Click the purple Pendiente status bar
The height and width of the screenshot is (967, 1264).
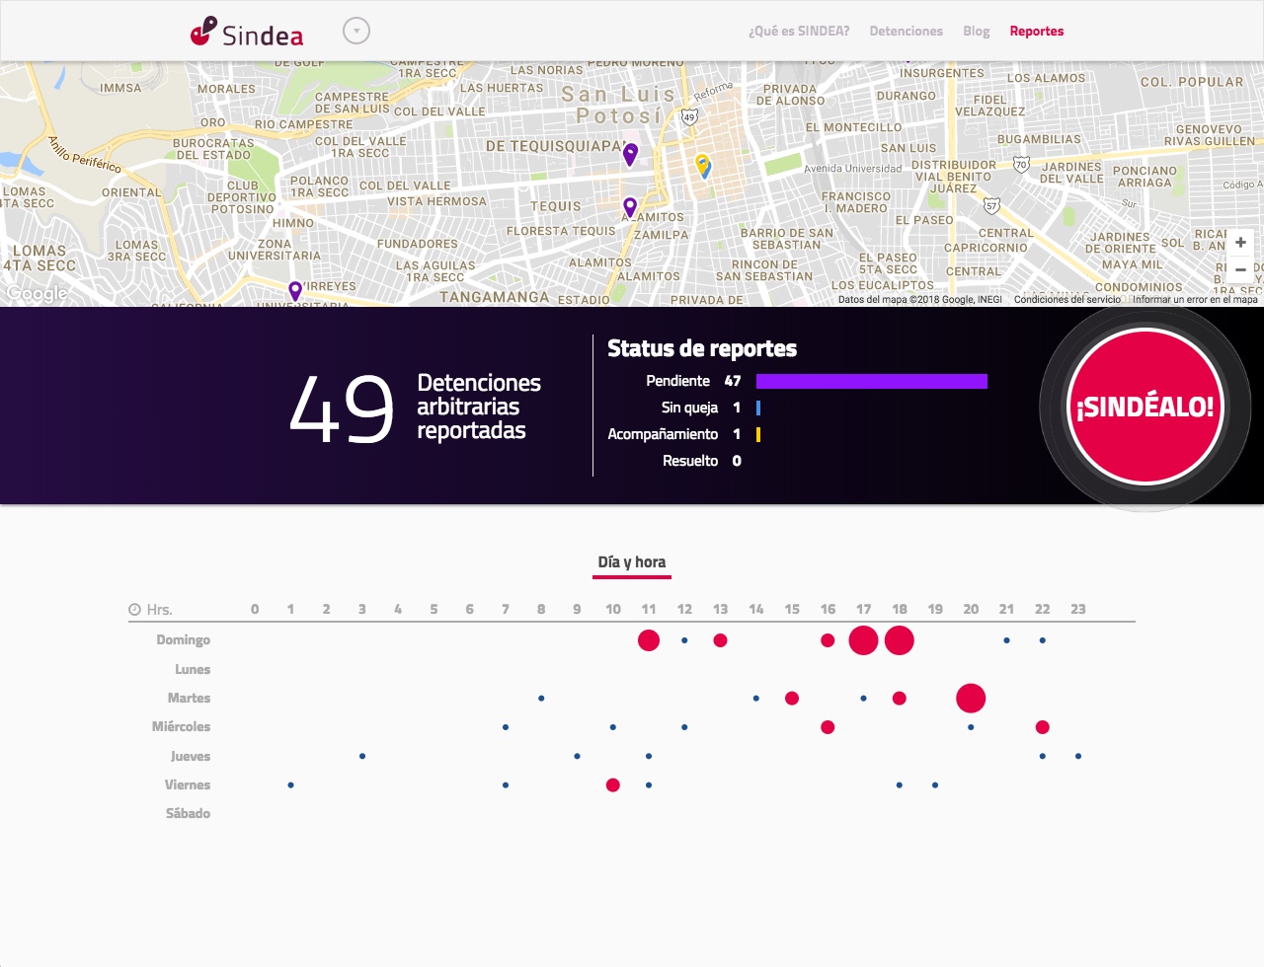[x=871, y=382]
